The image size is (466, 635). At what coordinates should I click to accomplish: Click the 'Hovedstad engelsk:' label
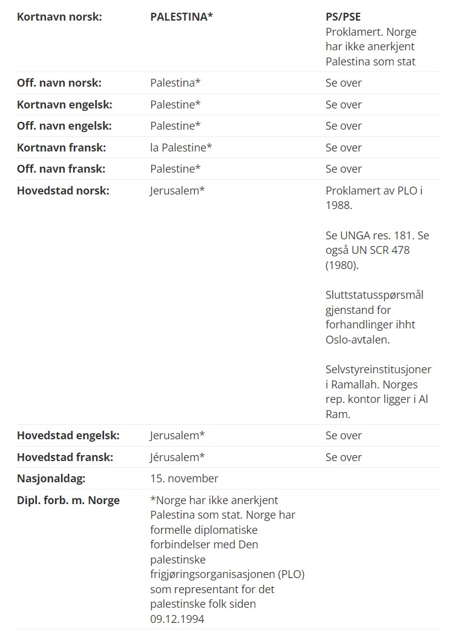pyautogui.click(x=68, y=436)
